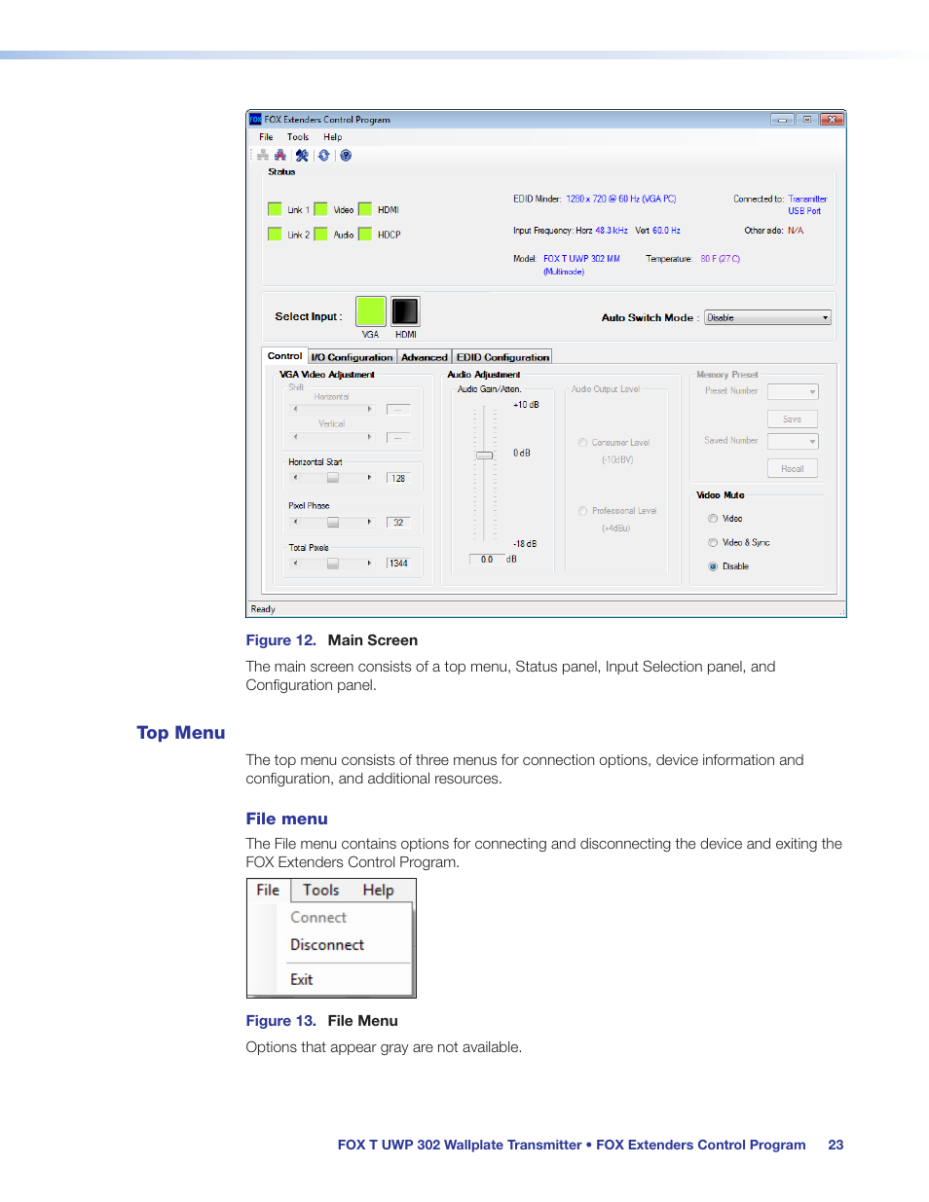Click the FOX application icon in title bar
This screenshot has height=1202, width=929.
pyautogui.click(x=255, y=120)
